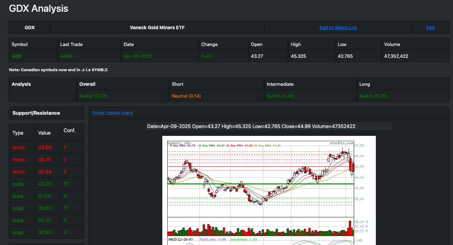453x245 pixels.
Task: Open the FAQ link
Action: click(430, 28)
